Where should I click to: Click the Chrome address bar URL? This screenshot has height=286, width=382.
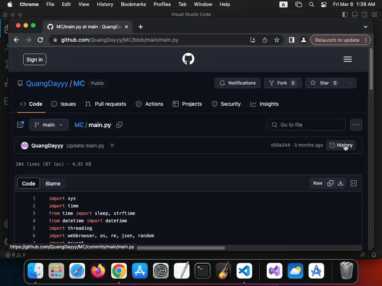point(120,40)
